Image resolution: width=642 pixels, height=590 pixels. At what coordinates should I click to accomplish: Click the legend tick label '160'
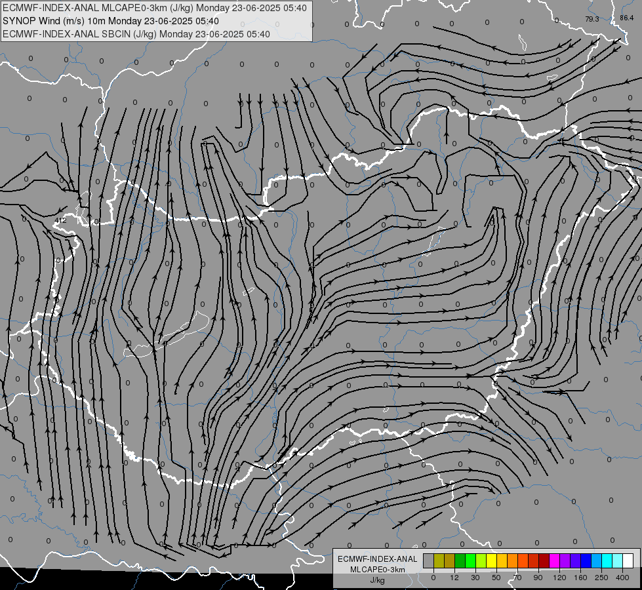[x=580, y=578]
